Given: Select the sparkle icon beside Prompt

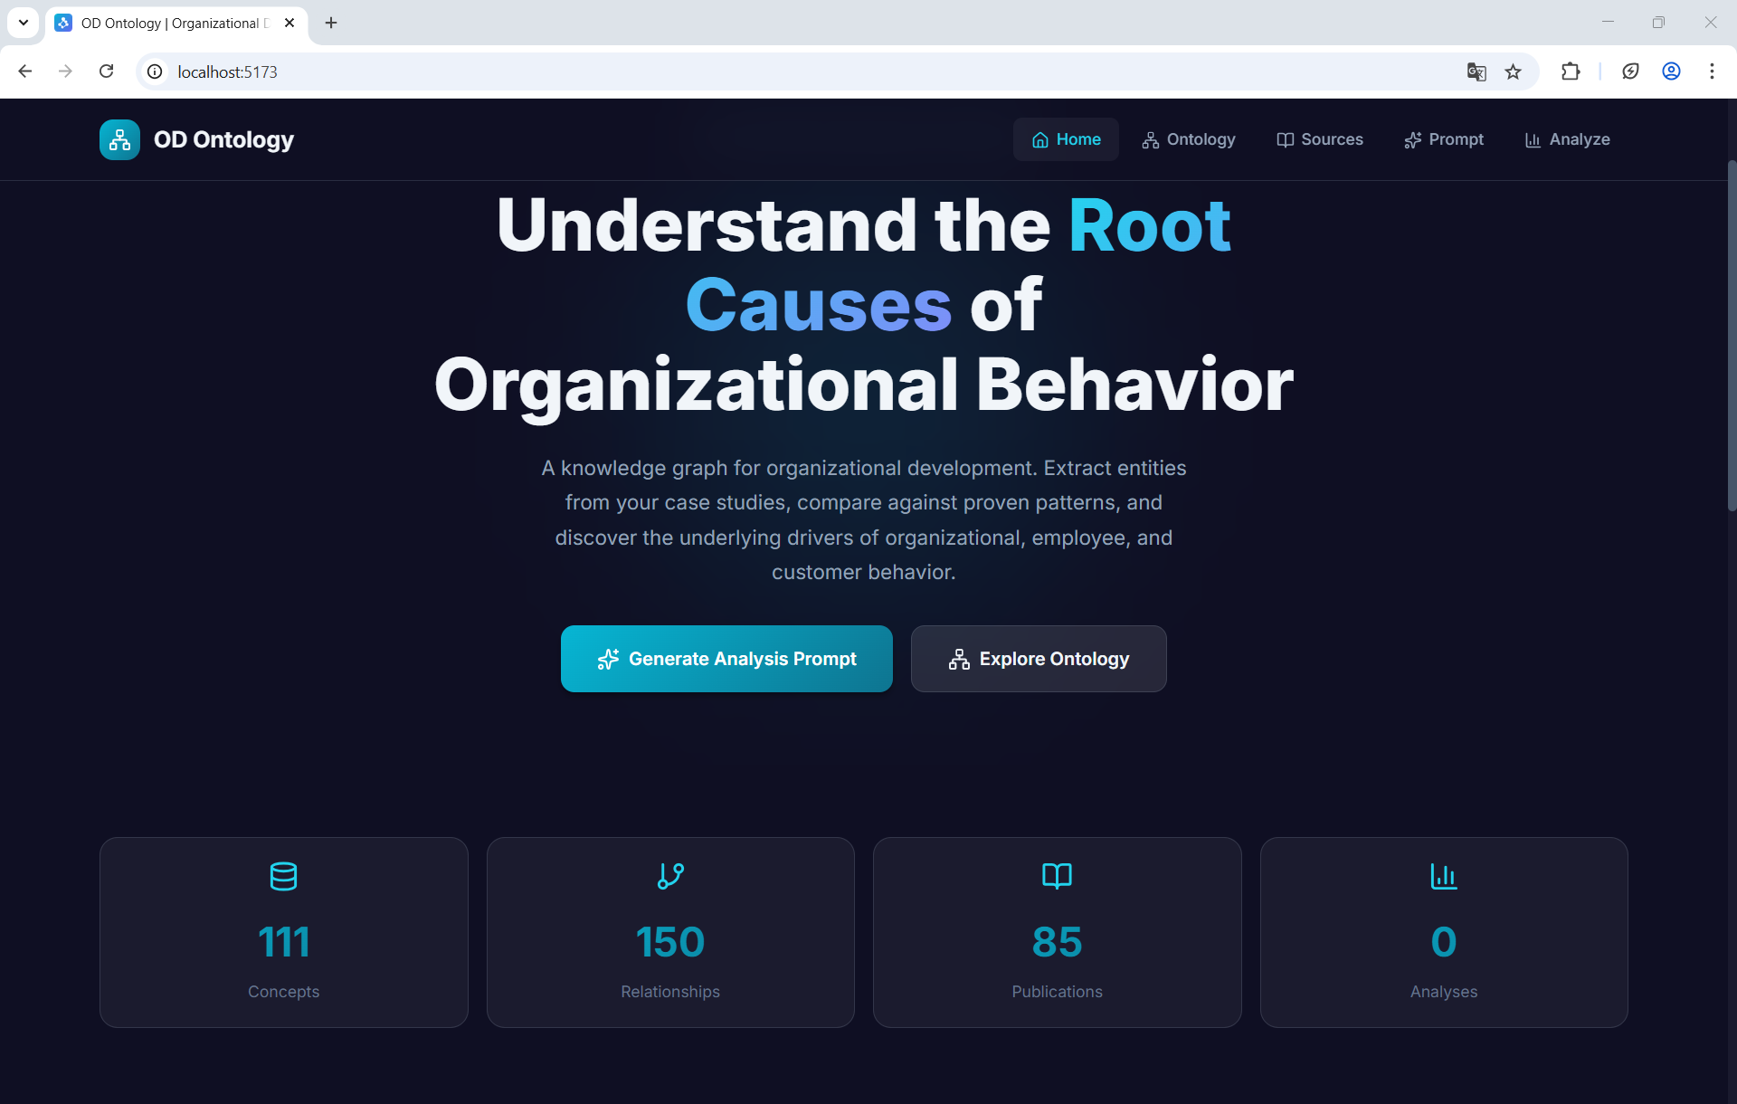Looking at the screenshot, I should pyautogui.click(x=1413, y=139).
